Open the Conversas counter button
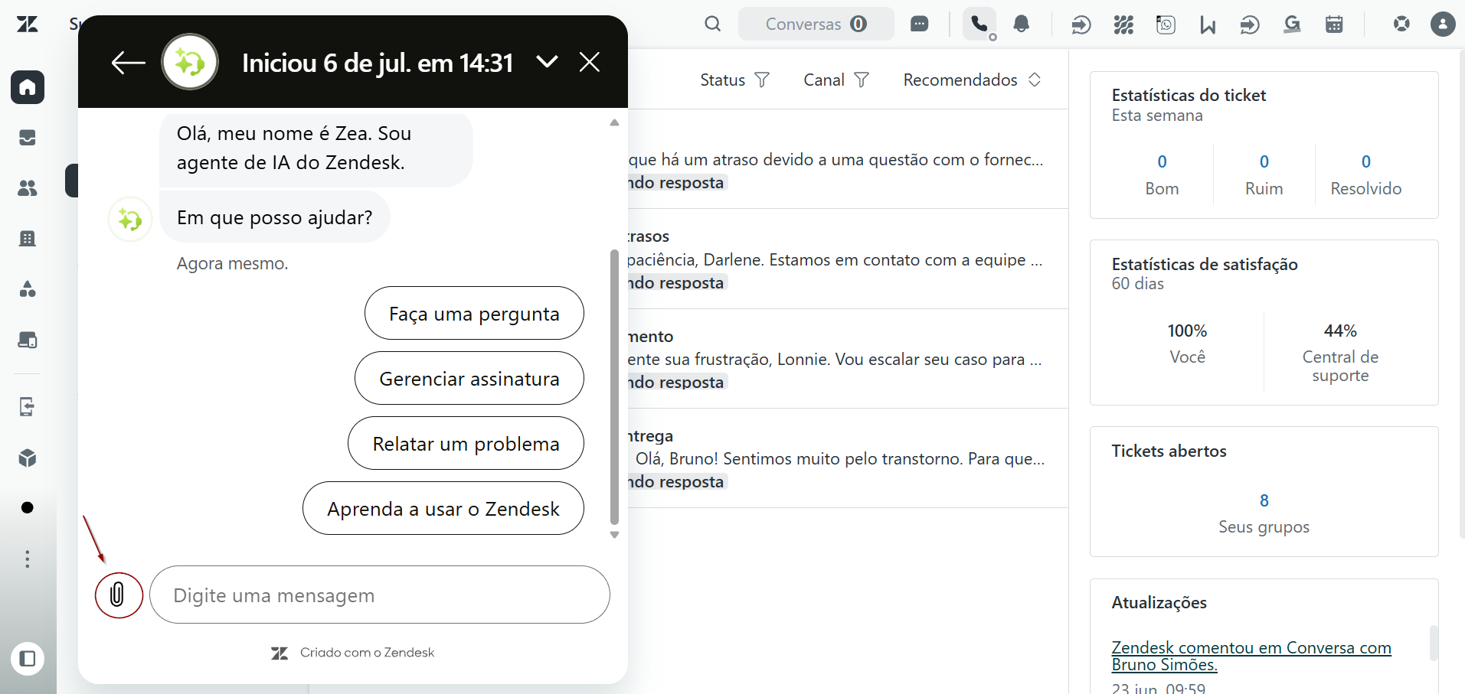The height and width of the screenshot is (694, 1465). click(816, 24)
